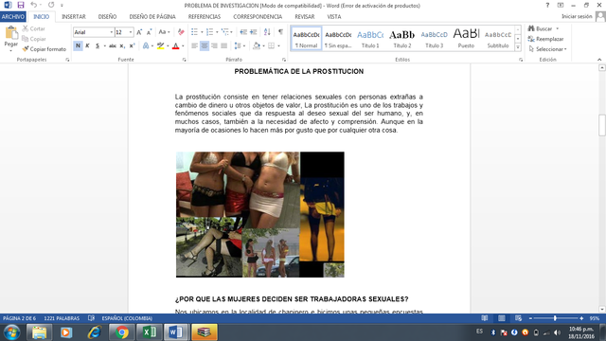Click the prostitution collage image
606x341 pixels.
click(260, 214)
